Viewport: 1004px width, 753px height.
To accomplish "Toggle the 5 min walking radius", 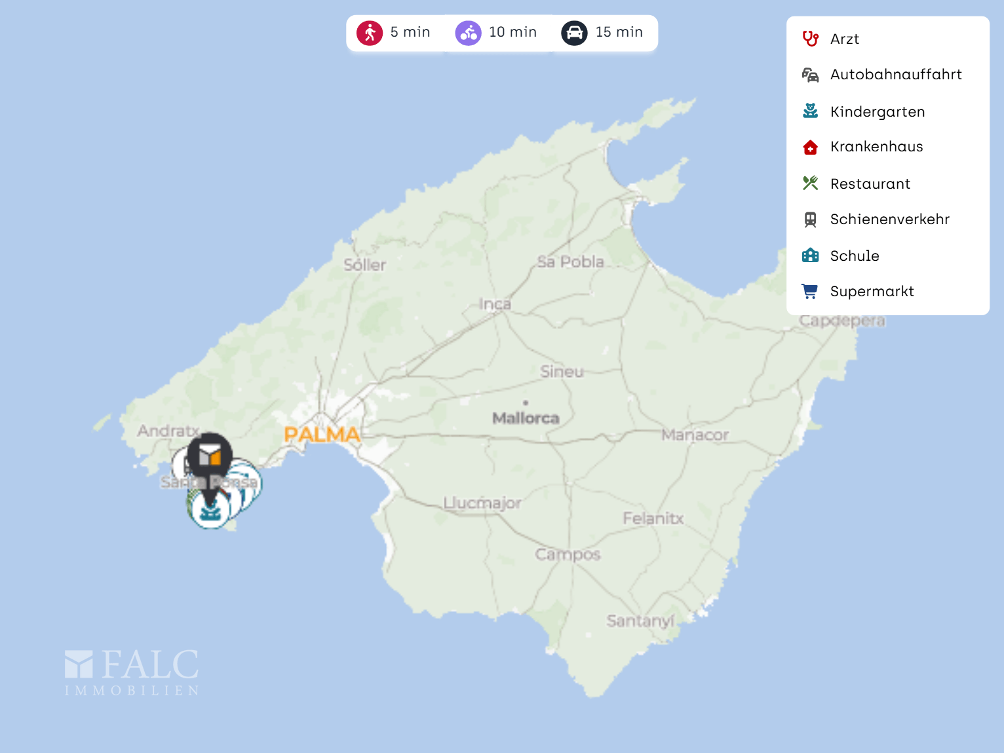I will click(x=394, y=32).
